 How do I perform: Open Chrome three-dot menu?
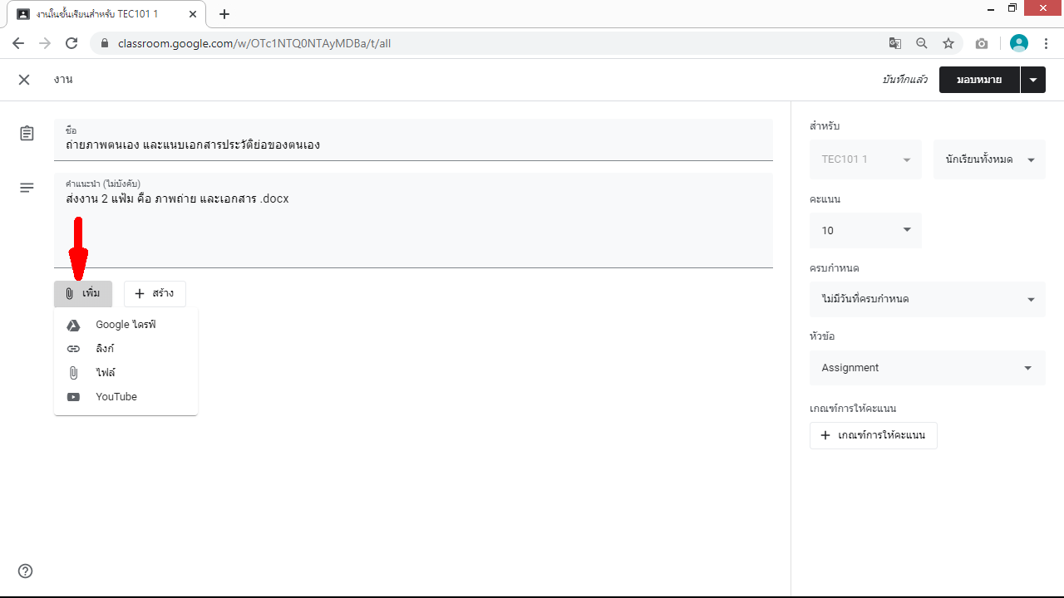[x=1046, y=43]
